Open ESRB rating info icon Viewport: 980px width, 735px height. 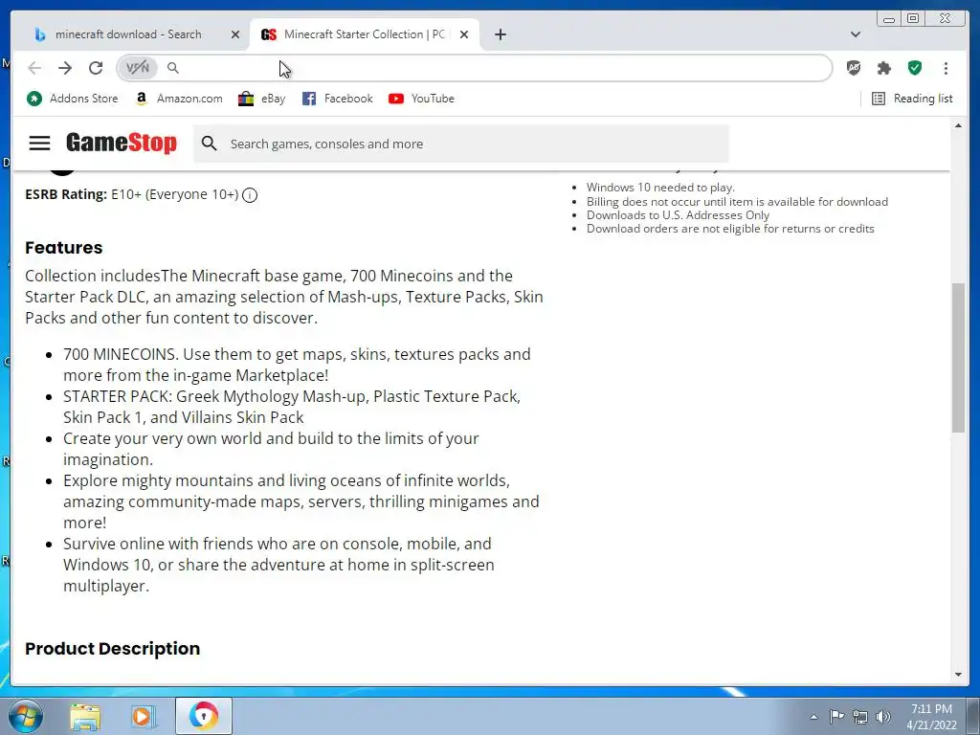[250, 195]
